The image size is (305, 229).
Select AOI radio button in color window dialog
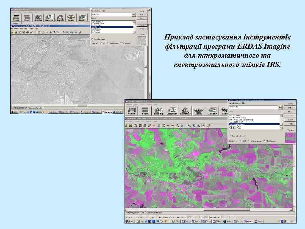[x=241, y=141]
